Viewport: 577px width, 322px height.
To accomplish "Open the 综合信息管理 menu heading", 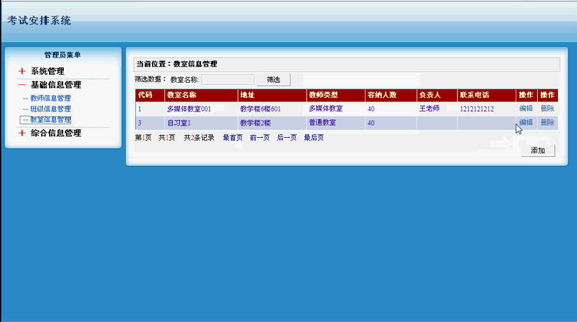I will click(56, 133).
